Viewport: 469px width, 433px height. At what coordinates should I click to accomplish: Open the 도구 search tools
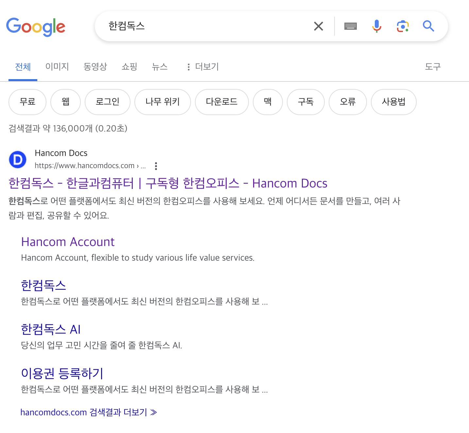pos(433,67)
